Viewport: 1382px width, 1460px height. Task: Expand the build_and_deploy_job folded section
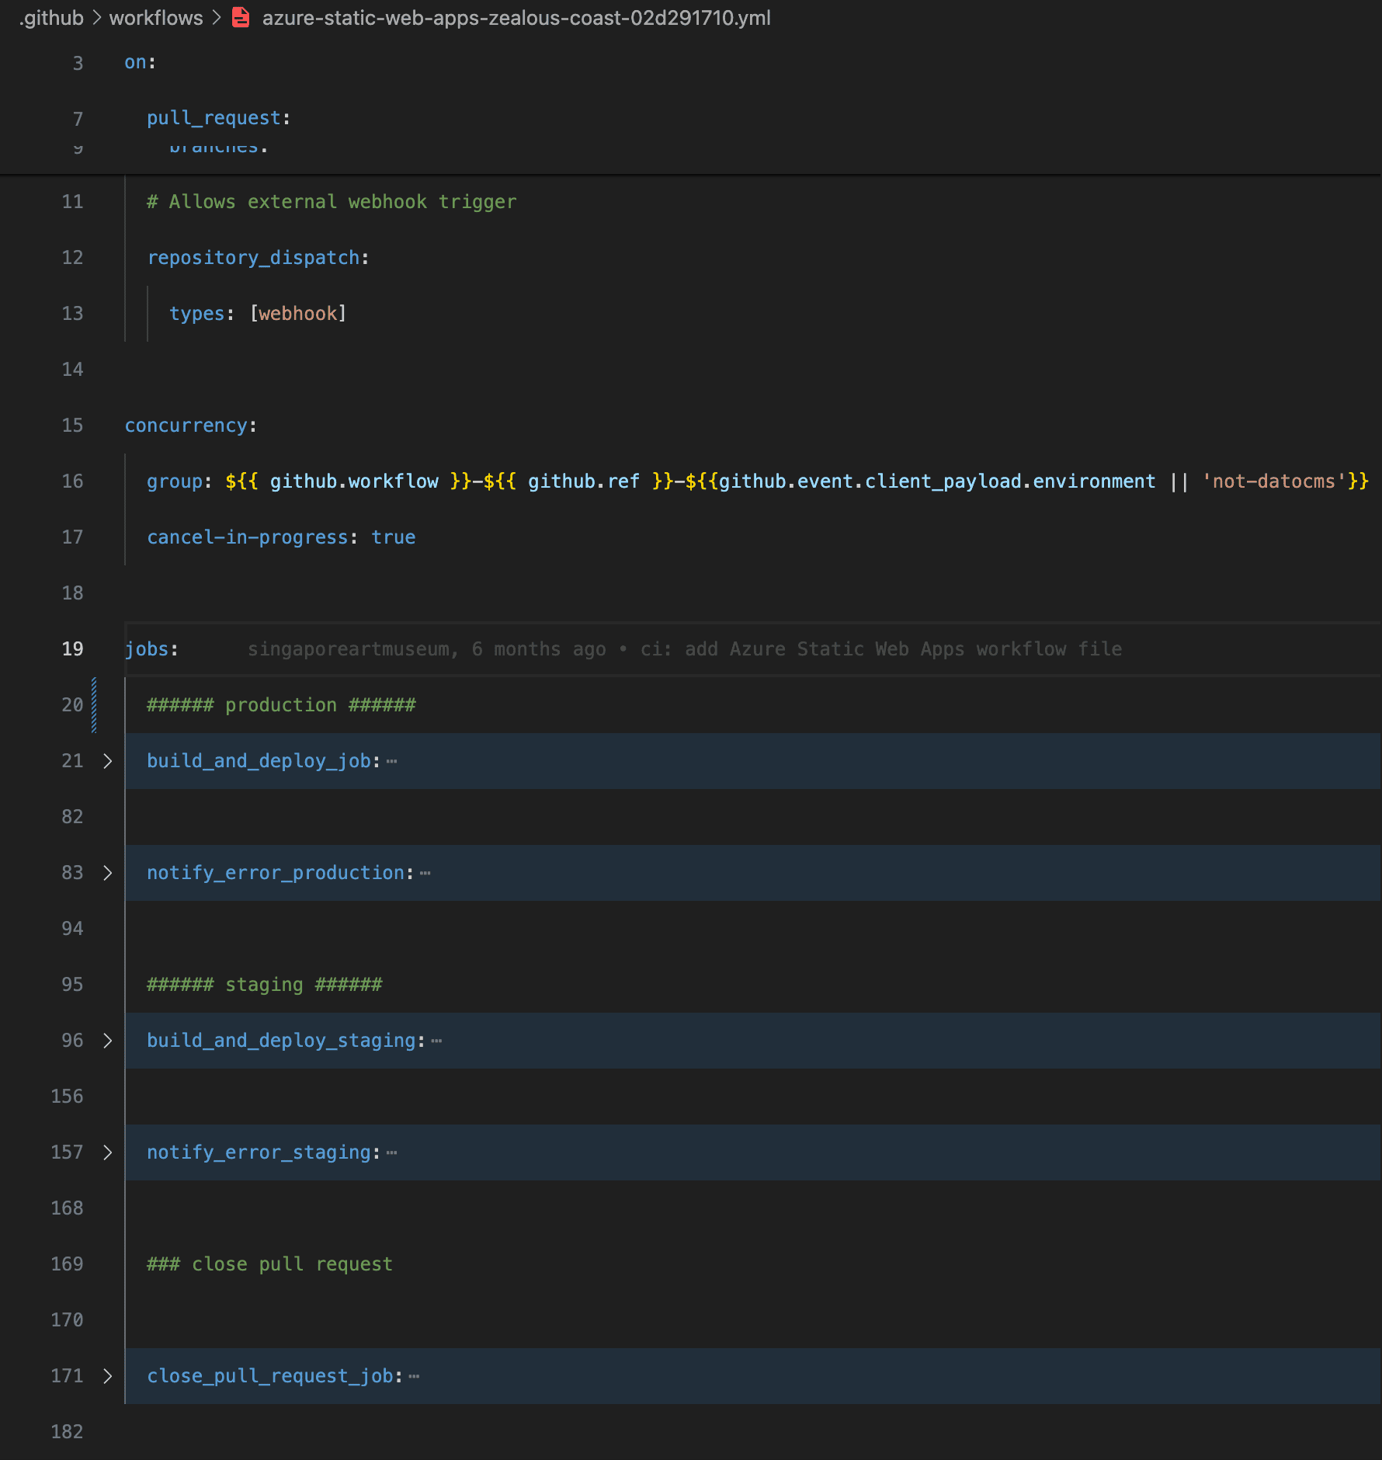107,761
